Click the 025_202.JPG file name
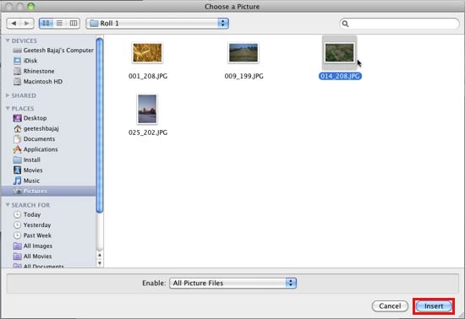 [148, 132]
